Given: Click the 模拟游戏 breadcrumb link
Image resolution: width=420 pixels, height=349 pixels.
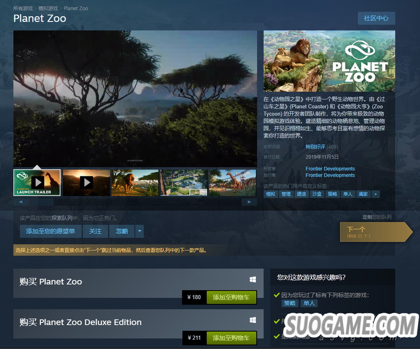Looking at the screenshot, I should [x=48, y=8].
